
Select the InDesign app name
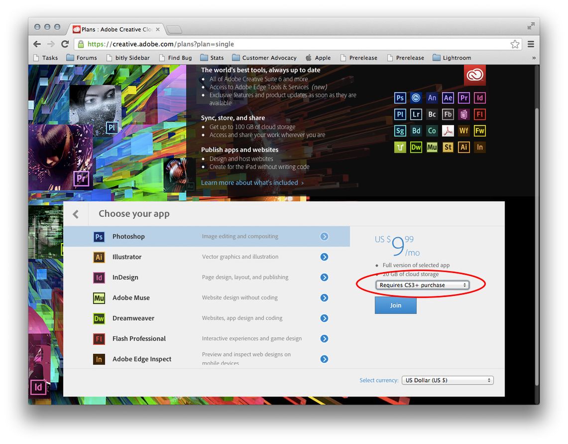(x=125, y=278)
